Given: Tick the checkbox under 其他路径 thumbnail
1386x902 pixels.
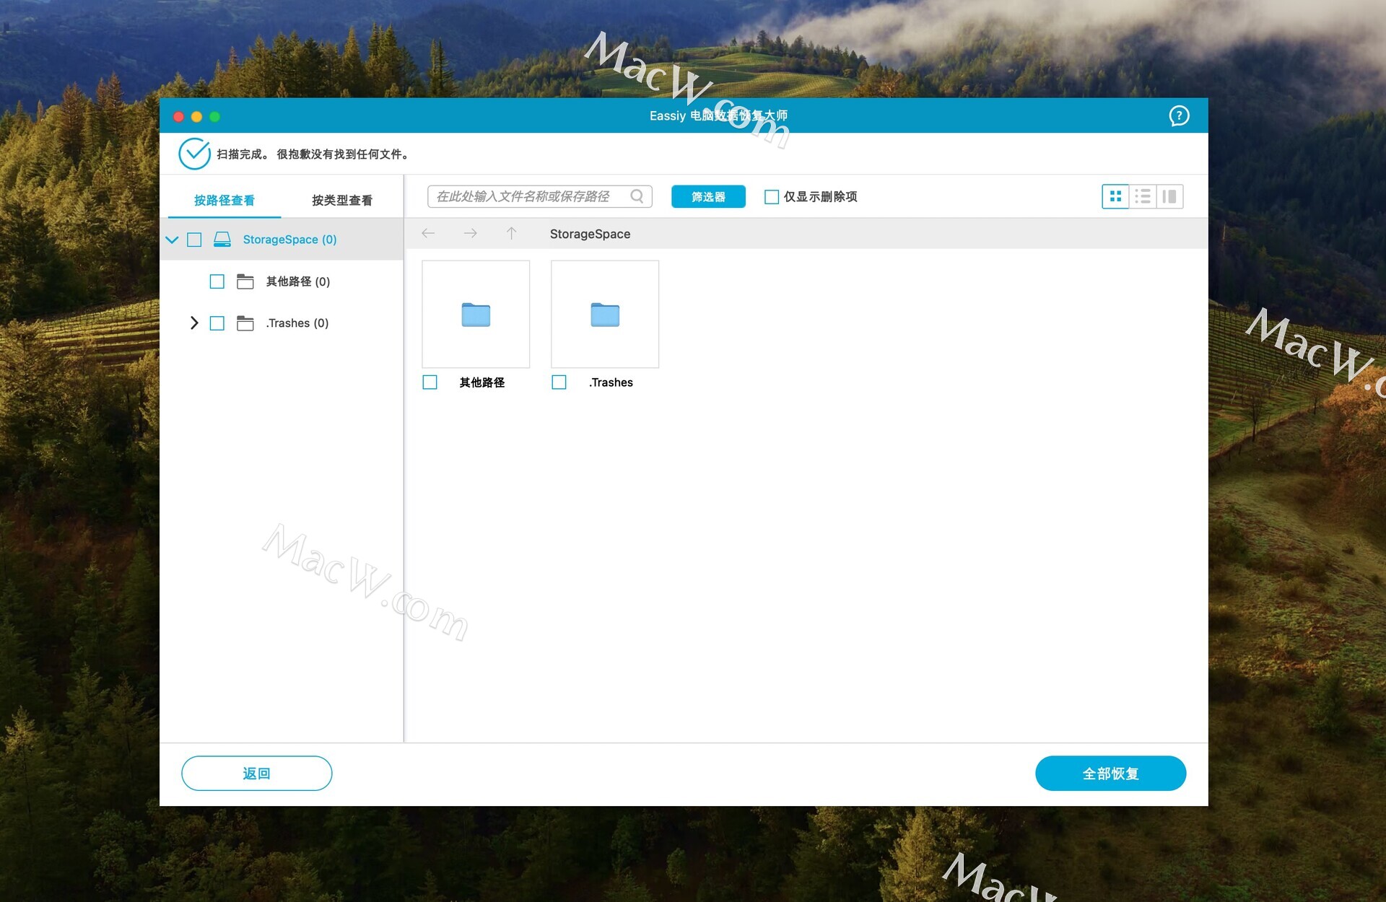Looking at the screenshot, I should (x=430, y=382).
